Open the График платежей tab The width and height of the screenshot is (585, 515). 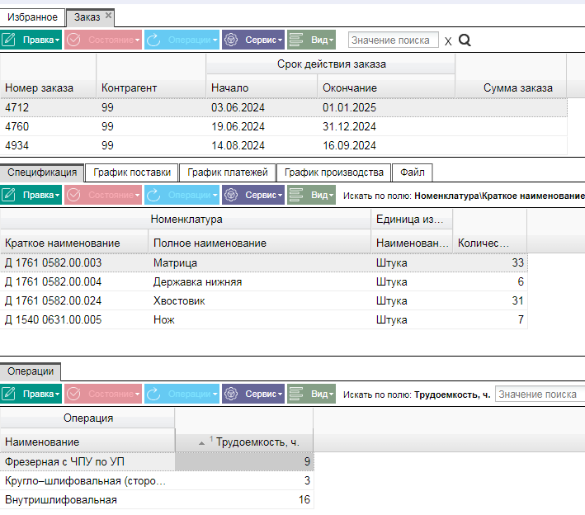point(227,172)
